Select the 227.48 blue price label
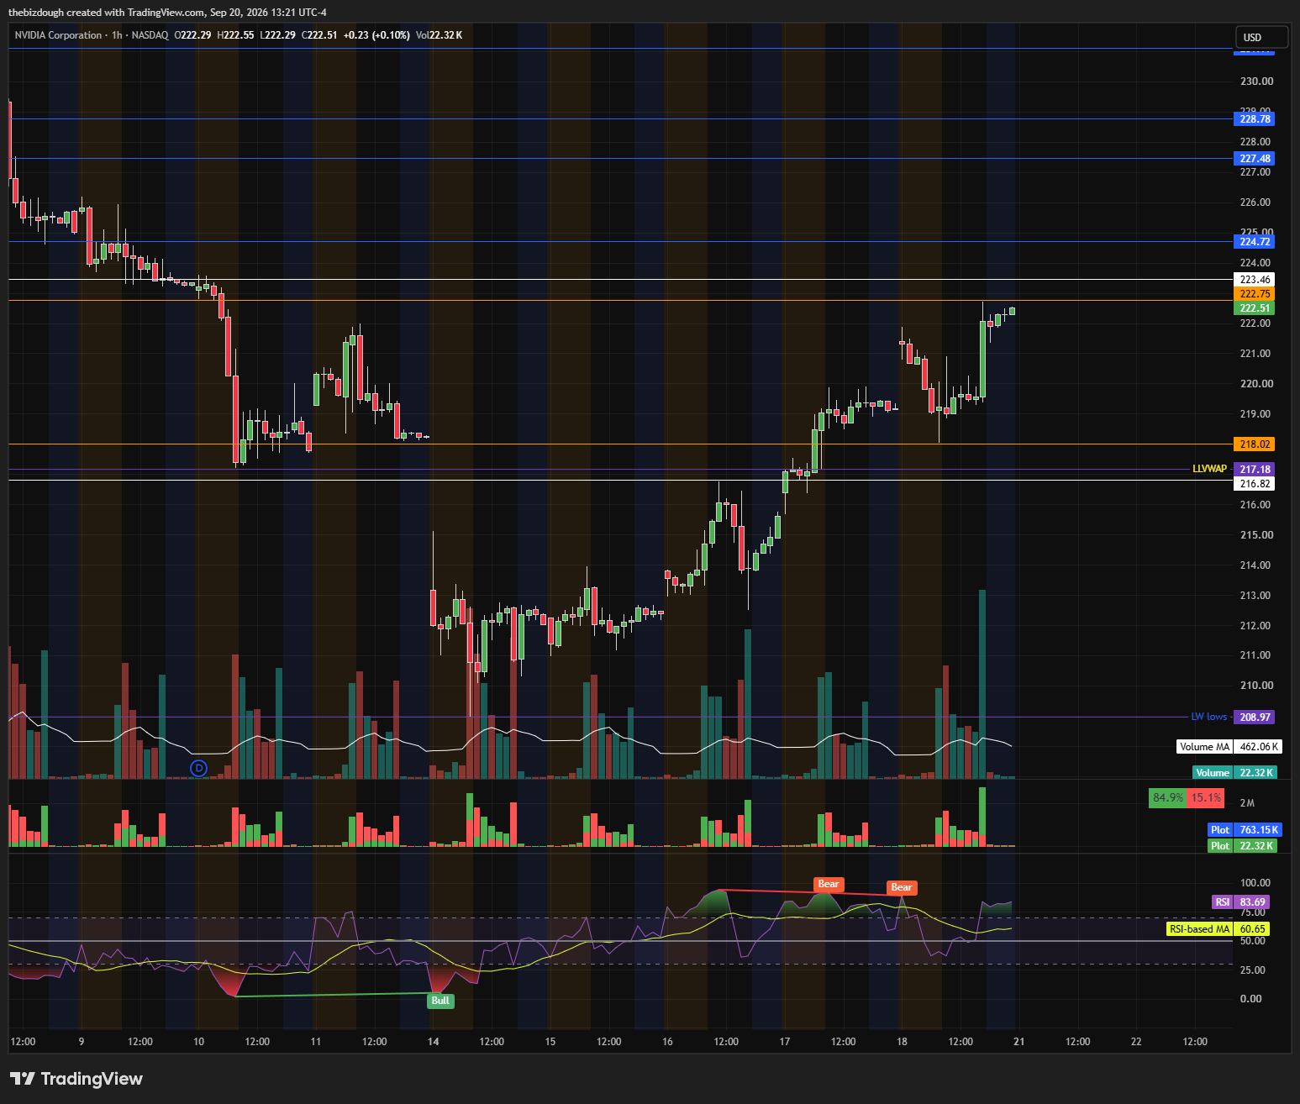 (1255, 159)
